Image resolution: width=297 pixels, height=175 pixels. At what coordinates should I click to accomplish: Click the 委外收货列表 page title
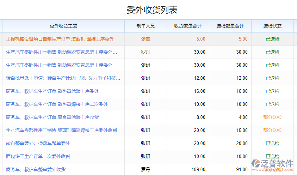coord(152,10)
